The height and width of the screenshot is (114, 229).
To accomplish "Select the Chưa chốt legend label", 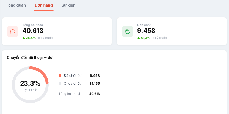I will (72, 84).
